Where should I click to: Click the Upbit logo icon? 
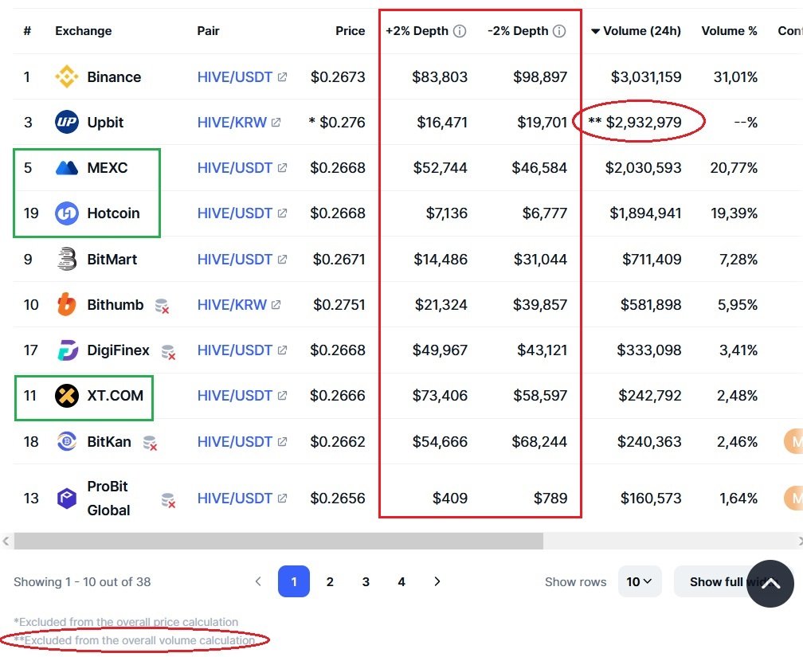point(67,122)
